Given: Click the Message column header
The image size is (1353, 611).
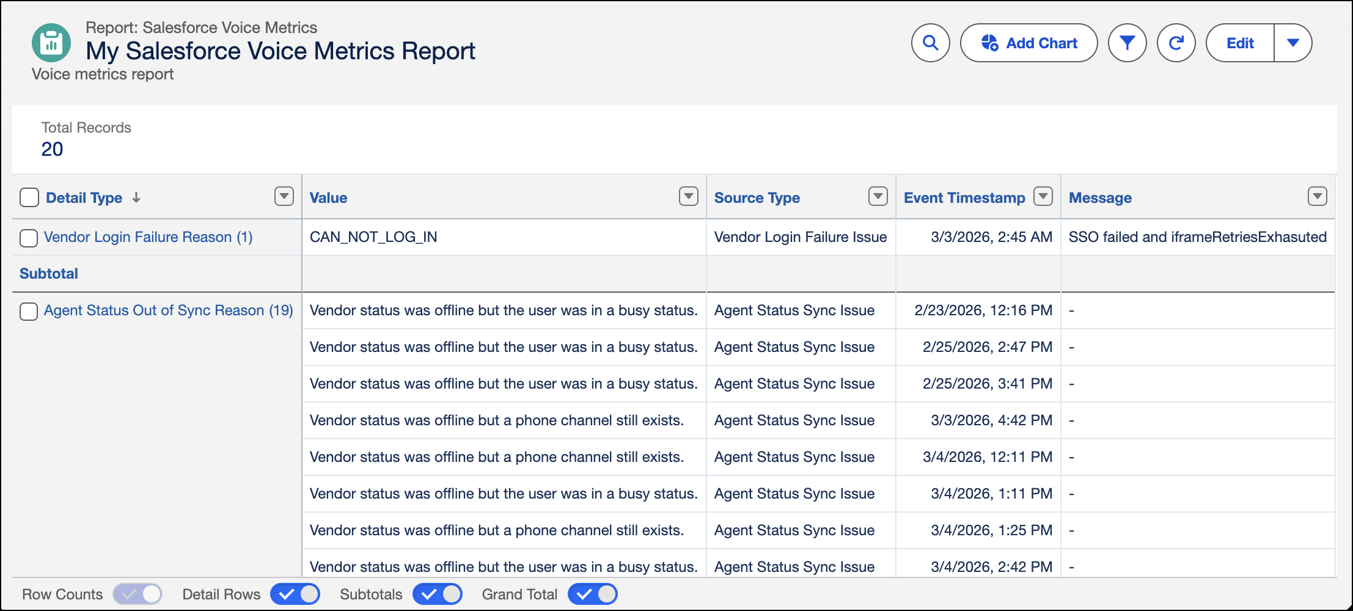Looking at the screenshot, I should coord(1101,198).
